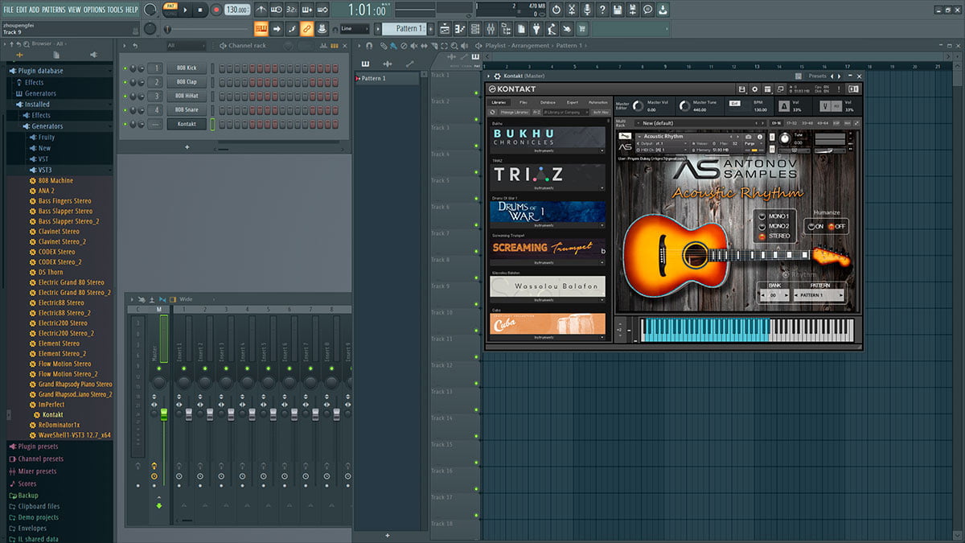Click the refresh libraries icon in Kontakt

(492, 112)
